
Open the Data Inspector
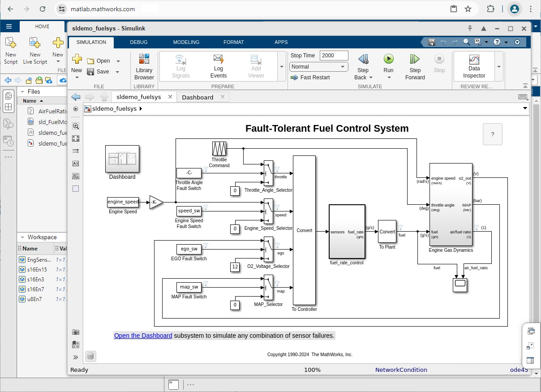tap(474, 66)
